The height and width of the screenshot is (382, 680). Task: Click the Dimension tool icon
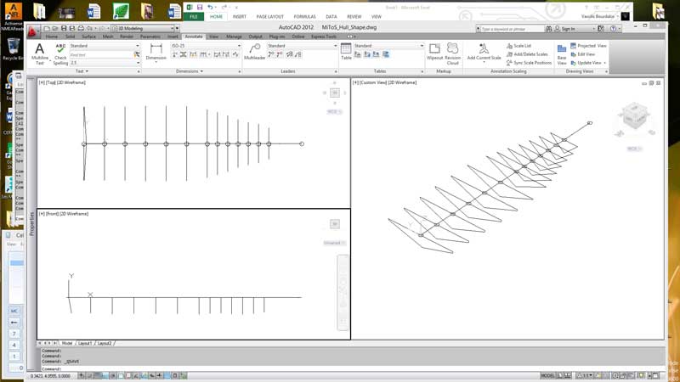156,53
